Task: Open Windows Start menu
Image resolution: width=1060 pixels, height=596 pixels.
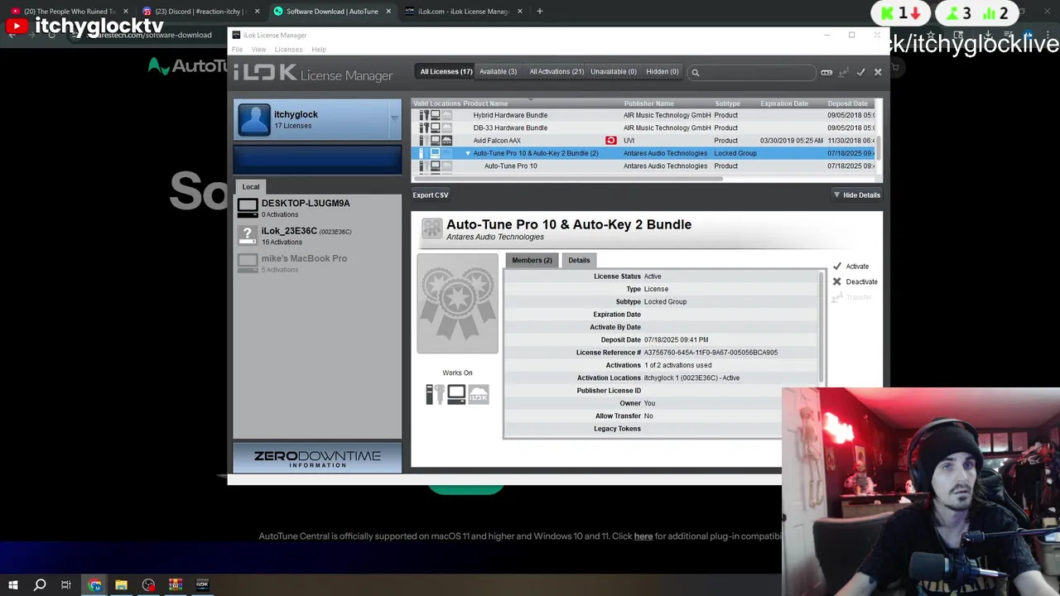Action: coord(13,585)
